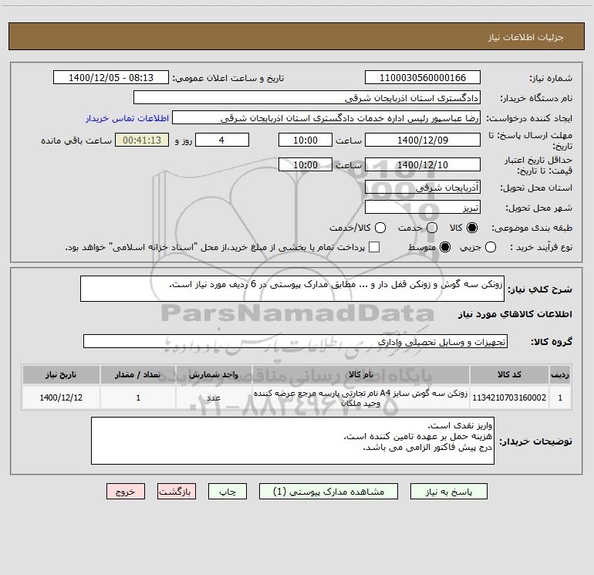
Task: Open مشاهده مدارک پیوستی (1) button
Action: click(x=329, y=492)
